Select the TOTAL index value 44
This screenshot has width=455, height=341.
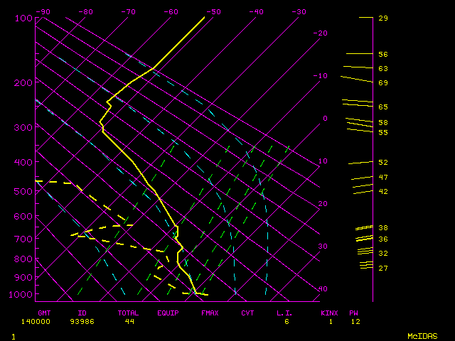[129, 321]
